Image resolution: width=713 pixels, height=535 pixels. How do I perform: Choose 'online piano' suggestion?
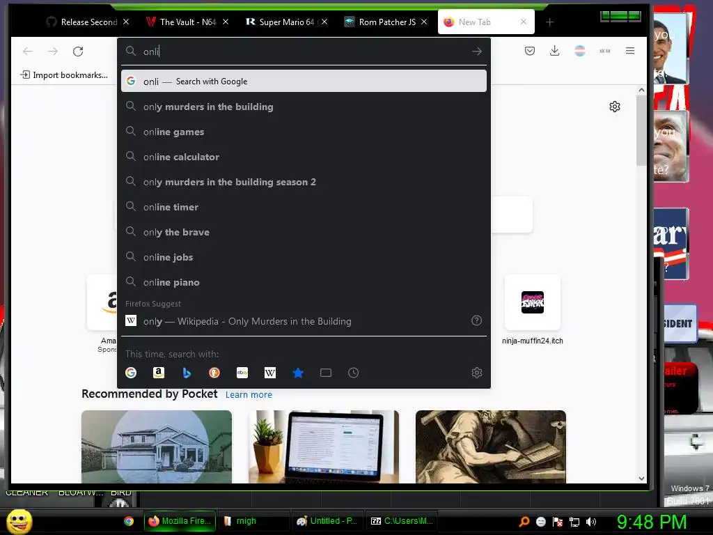(304, 282)
